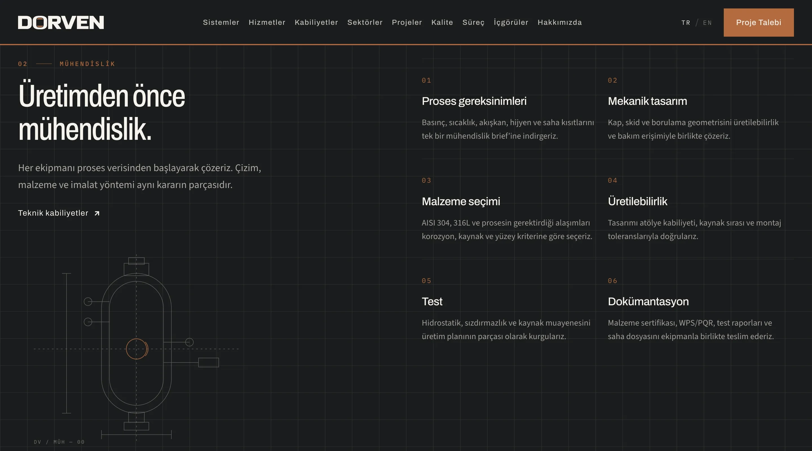Click number 04 above Üretilebilirlik
The width and height of the screenshot is (812, 451).
click(x=612, y=181)
